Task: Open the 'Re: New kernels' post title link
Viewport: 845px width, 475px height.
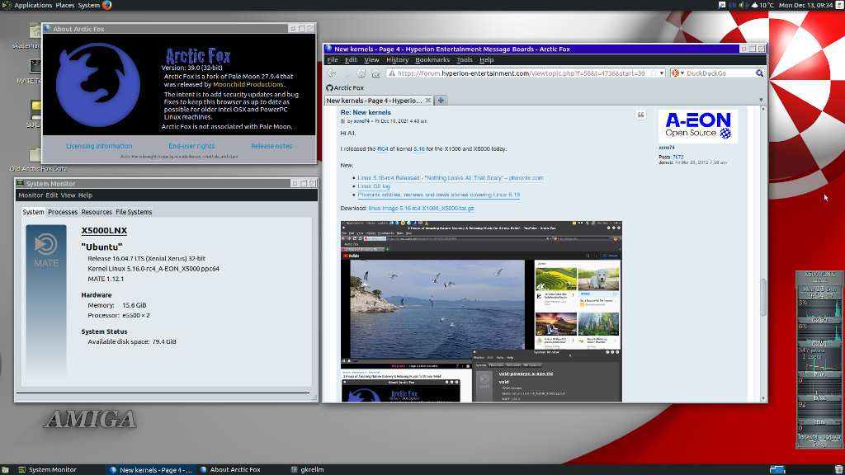Action: (x=366, y=112)
